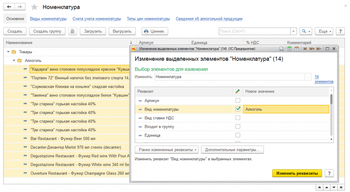Collapse the Товары tree group
The height and width of the screenshot is (192, 350).
pyautogui.click(x=8, y=52)
